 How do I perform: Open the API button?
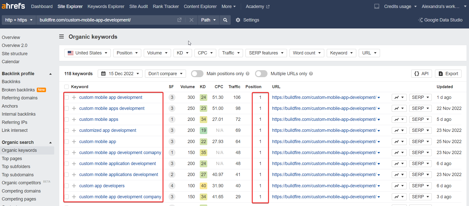[x=421, y=74]
